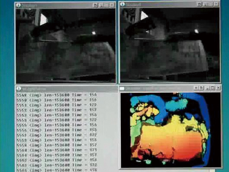Click the arrow button in the depth map title bar

196,88
